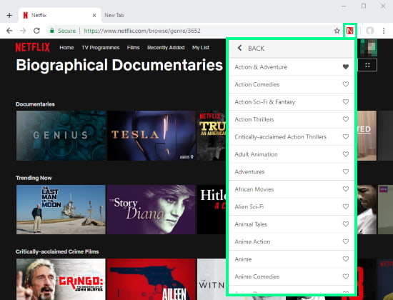Reload the Netflix page
Screen dimensions: 393x300
pyautogui.click(x=37, y=31)
